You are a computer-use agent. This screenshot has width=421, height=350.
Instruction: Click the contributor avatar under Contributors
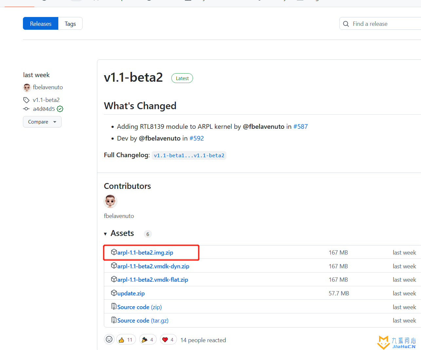coord(110,201)
